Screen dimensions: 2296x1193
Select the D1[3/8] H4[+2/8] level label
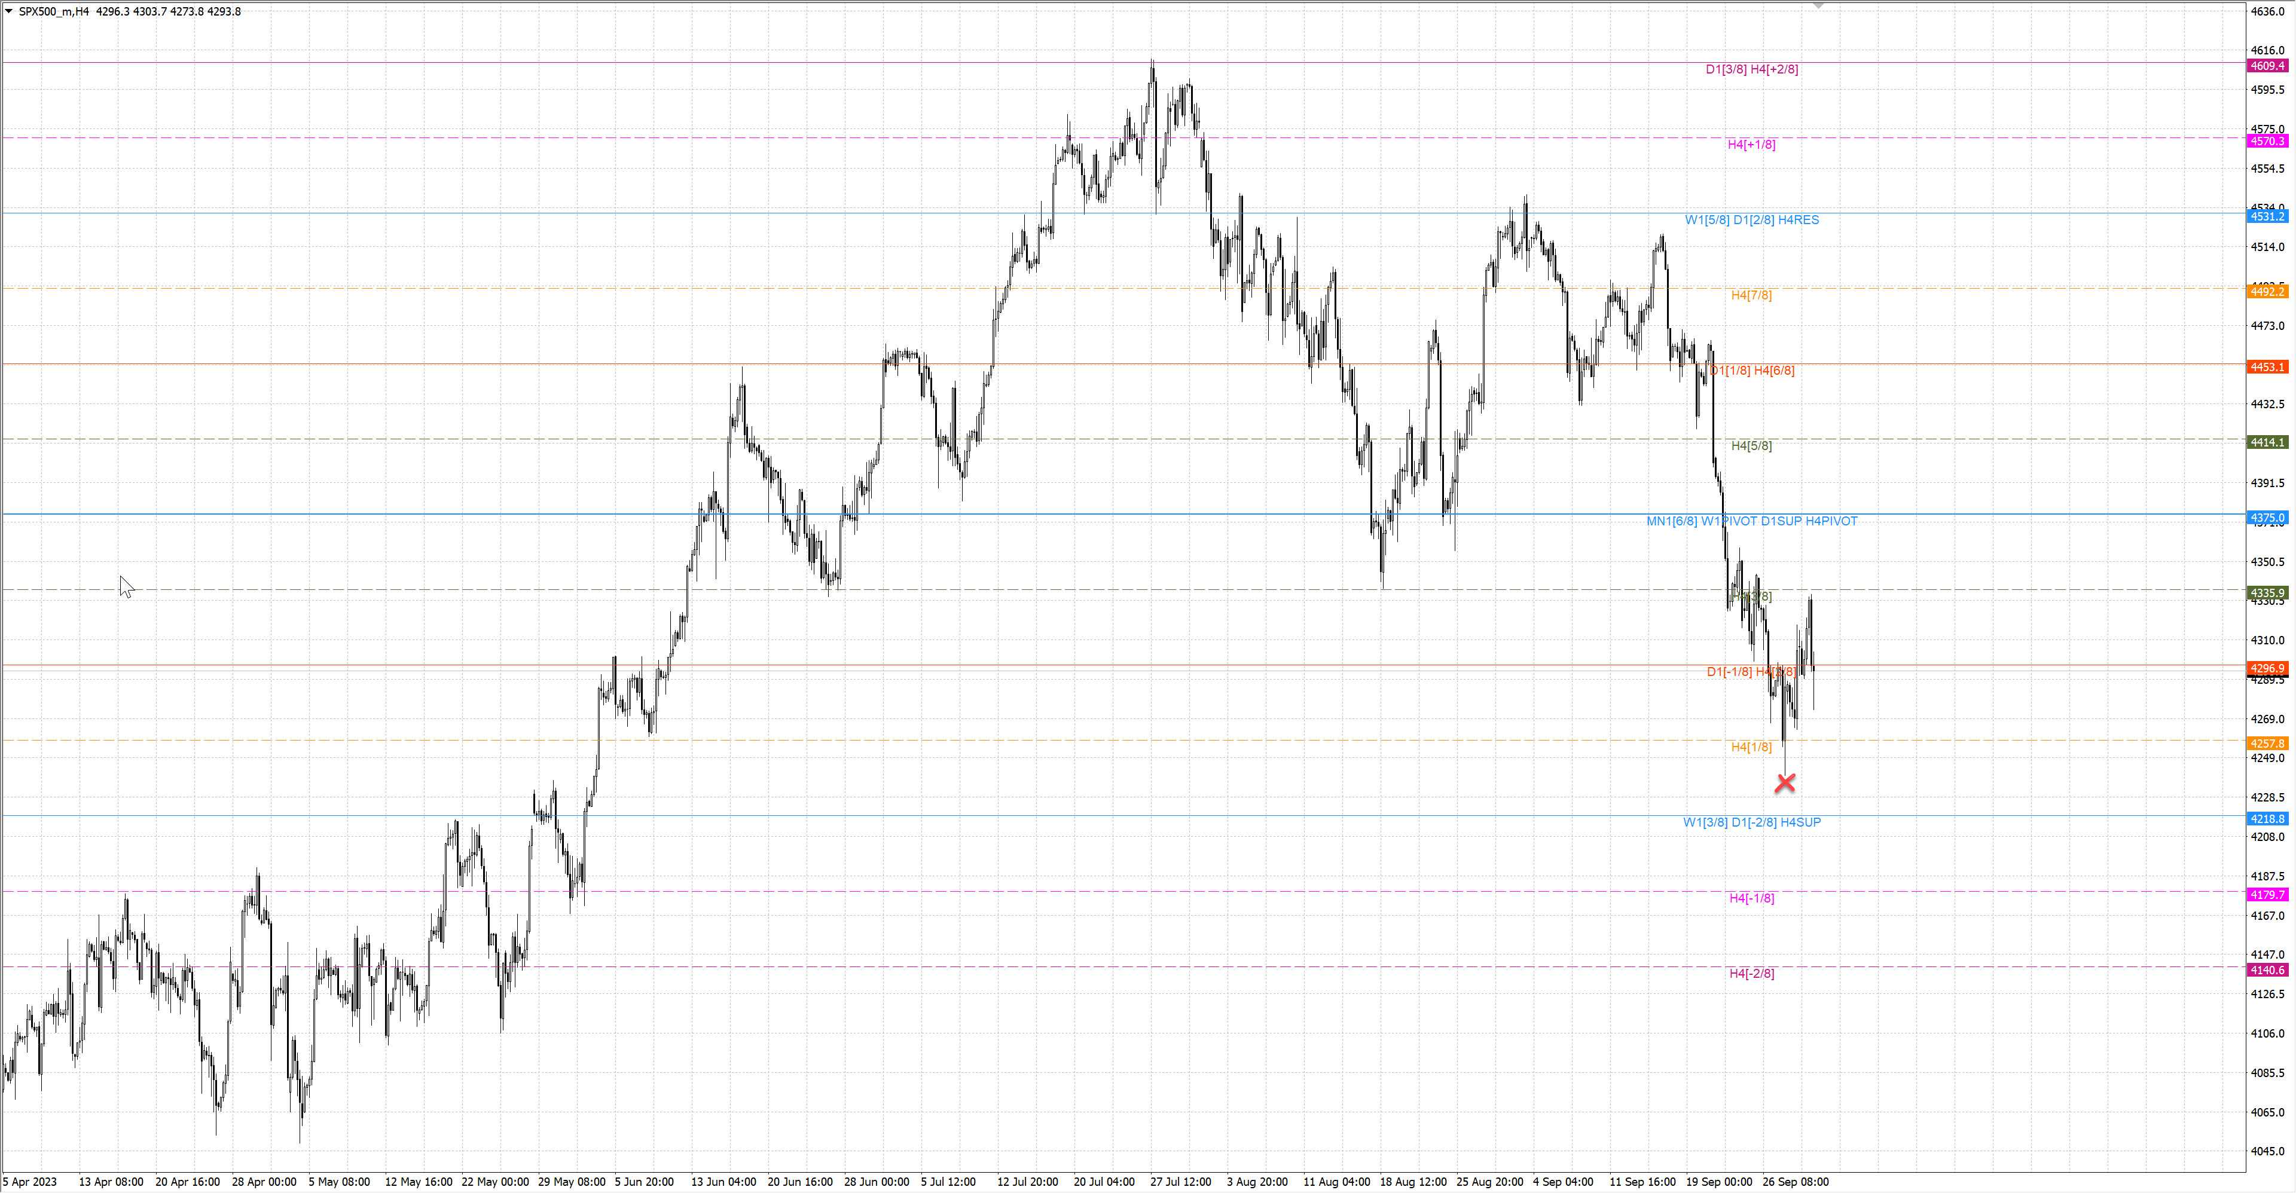(x=1751, y=69)
